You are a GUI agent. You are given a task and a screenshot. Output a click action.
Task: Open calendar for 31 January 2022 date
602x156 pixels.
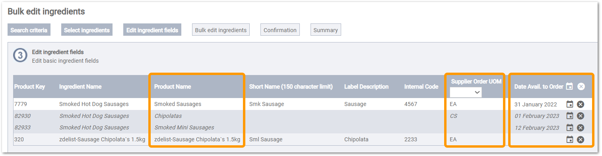click(570, 104)
